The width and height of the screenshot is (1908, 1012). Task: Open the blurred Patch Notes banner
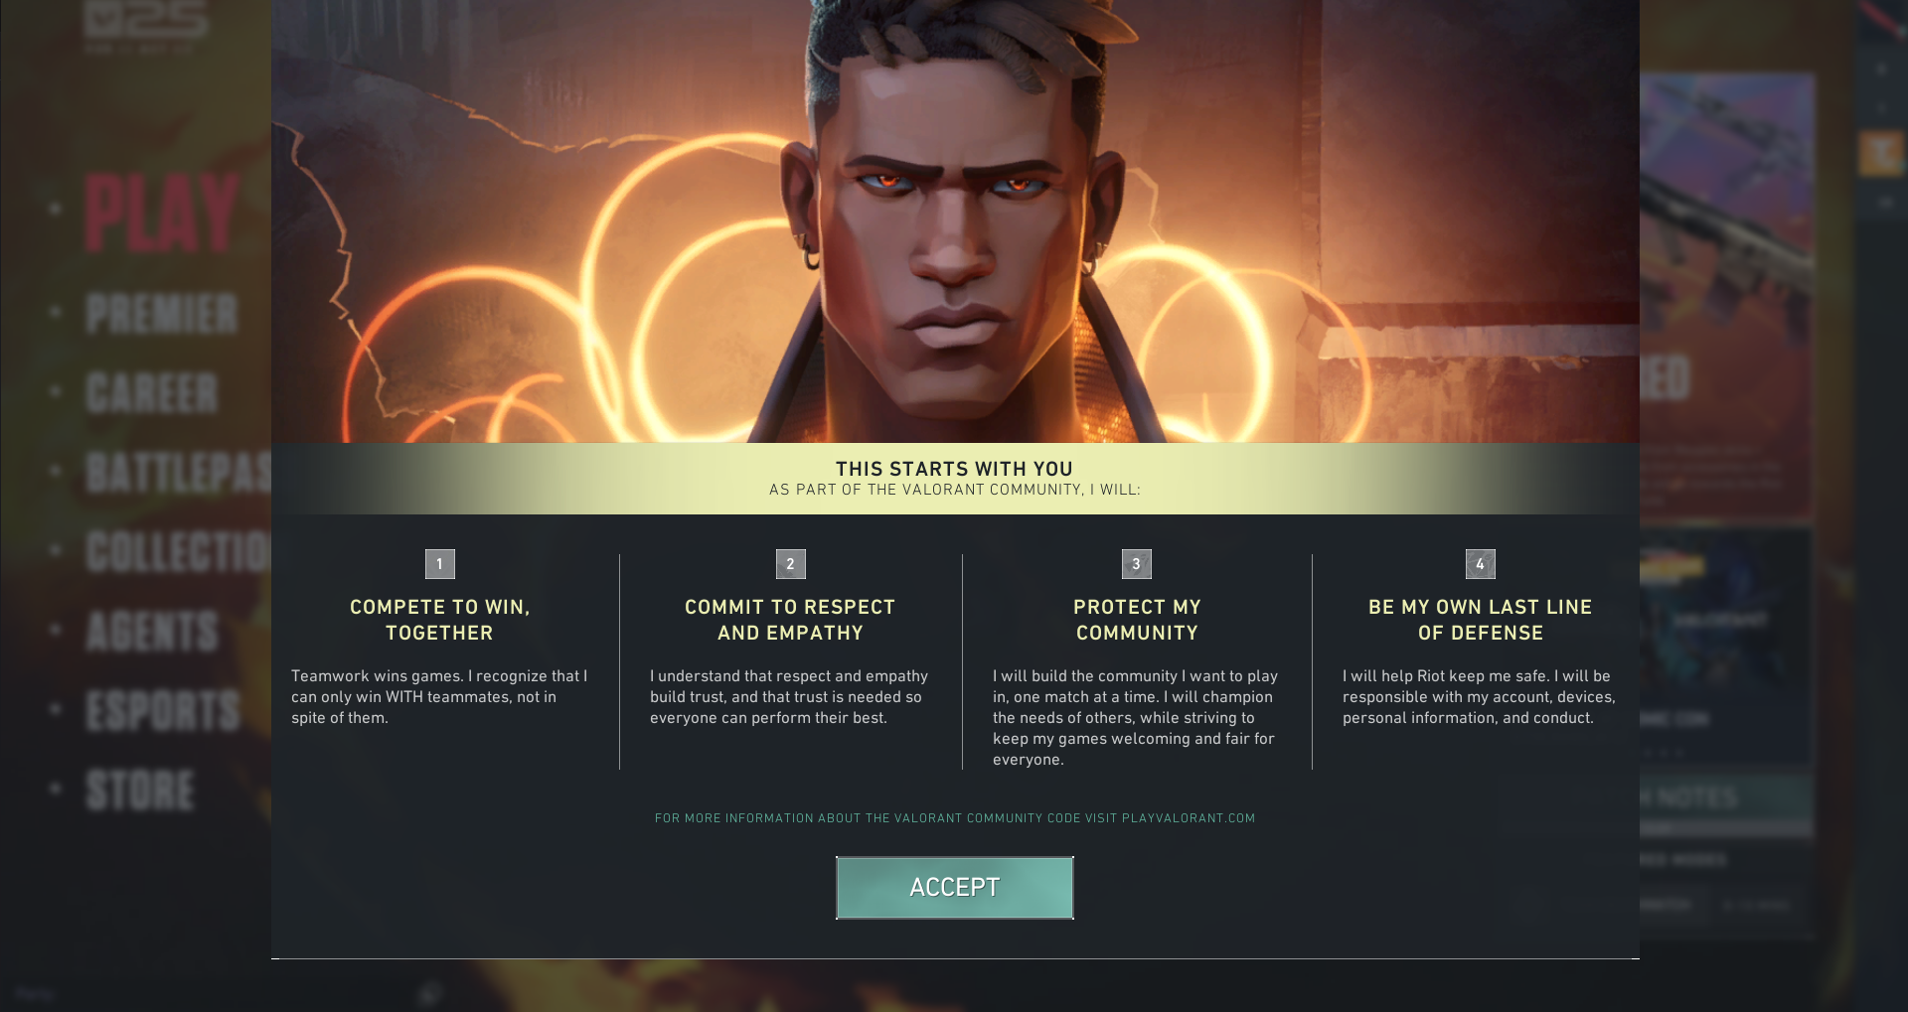click(x=1726, y=797)
